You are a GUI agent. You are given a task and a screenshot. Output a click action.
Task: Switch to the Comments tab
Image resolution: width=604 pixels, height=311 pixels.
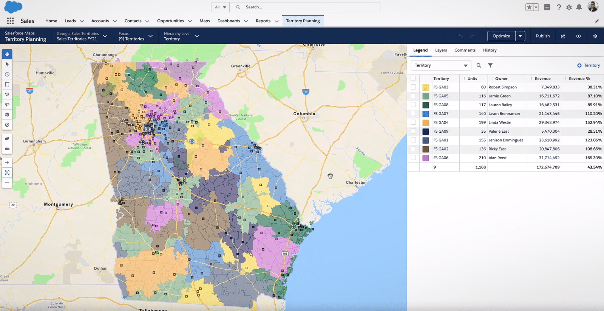(465, 50)
